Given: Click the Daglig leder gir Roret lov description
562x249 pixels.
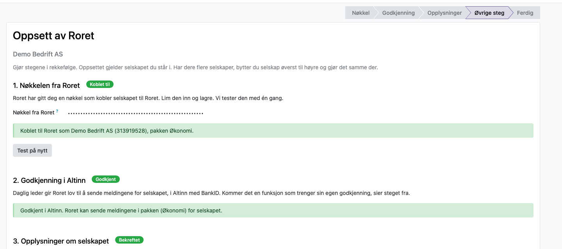Looking at the screenshot, I should 211,193.
